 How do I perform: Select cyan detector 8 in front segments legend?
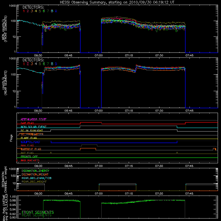click(52, 11)
